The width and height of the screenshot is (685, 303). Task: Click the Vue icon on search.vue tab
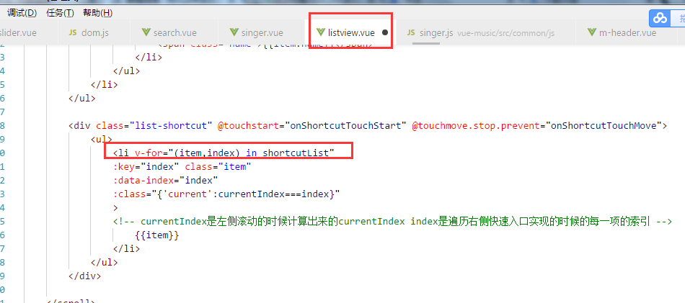click(x=146, y=32)
